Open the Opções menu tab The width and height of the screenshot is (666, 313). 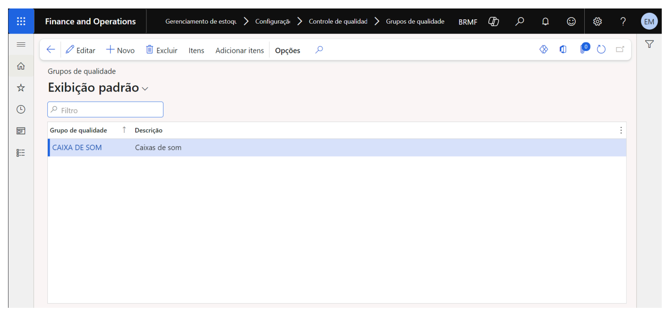(x=287, y=50)
